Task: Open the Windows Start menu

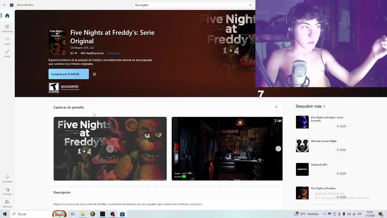Action: pyautogui.click(x=5, y=214)
